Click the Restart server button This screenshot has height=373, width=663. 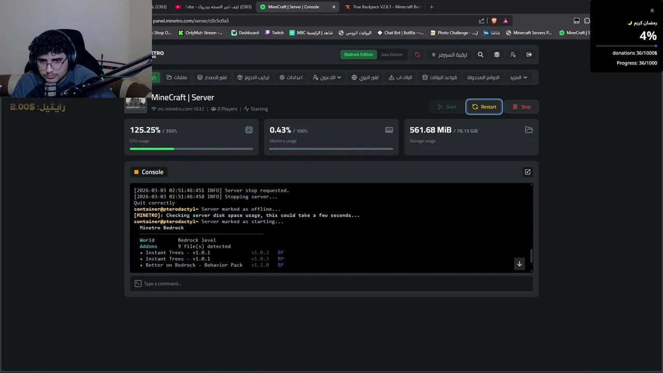[x=484, y=107]
